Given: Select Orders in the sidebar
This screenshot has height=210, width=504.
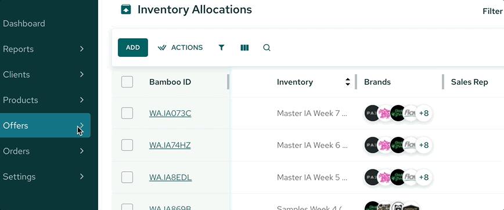Looking at the screenshot, I should pyautogui.click(x=16, y=151).
